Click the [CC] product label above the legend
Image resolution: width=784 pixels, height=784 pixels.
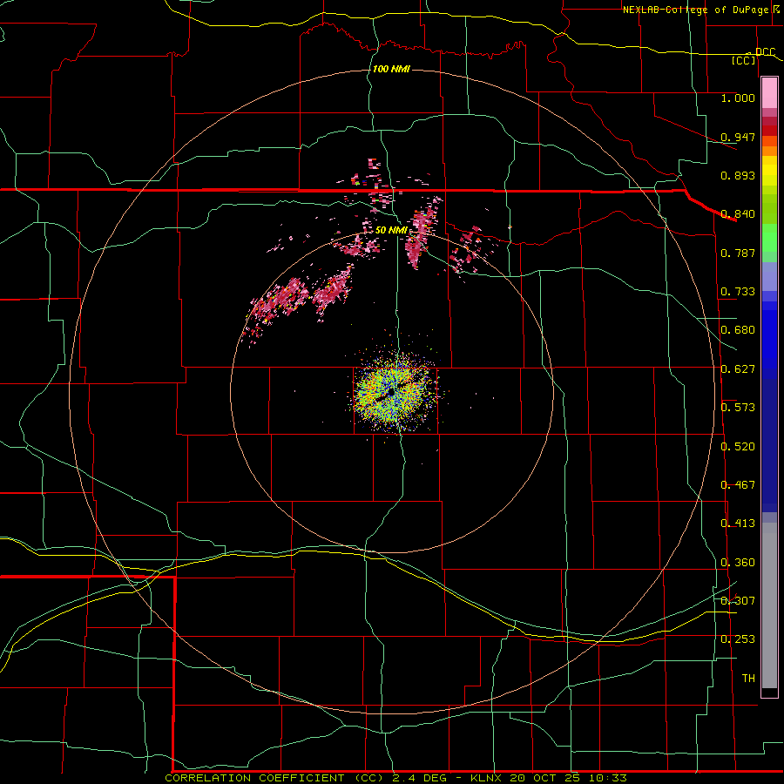point(744,60)
